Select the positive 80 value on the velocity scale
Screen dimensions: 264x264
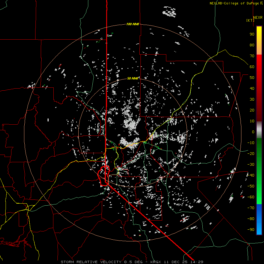pos(252,45)
